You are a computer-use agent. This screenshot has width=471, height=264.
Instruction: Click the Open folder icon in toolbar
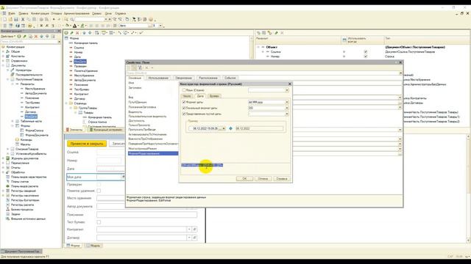(x=10, y=20)
